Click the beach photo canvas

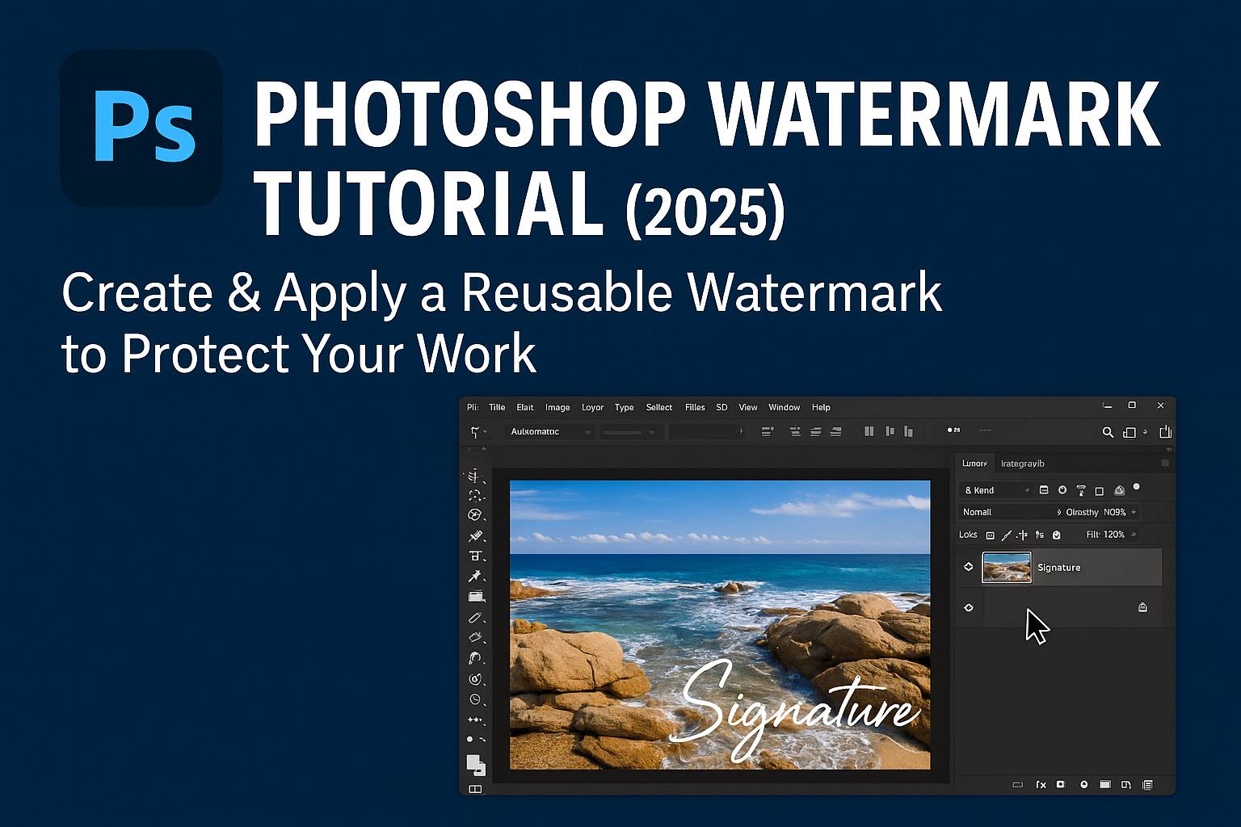720,625
